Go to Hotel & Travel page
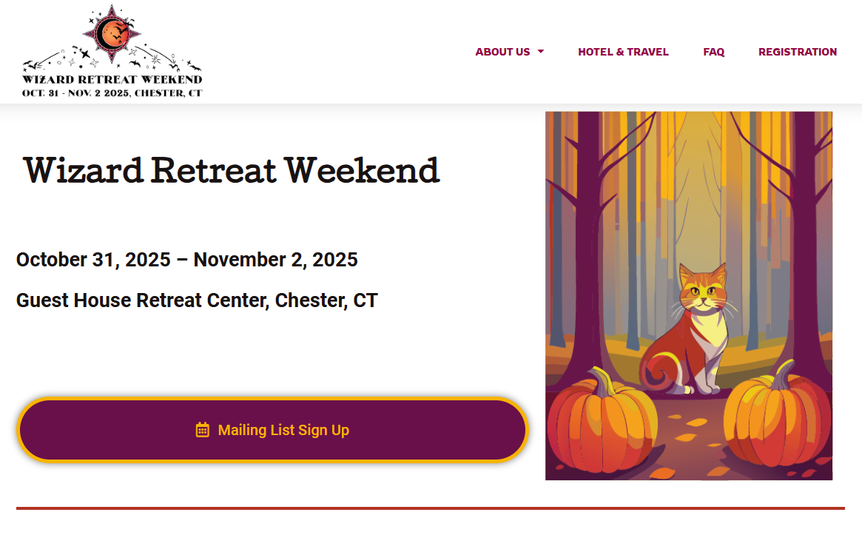The image size is (862, 535). pyautogui.click(x=623, y=52)
